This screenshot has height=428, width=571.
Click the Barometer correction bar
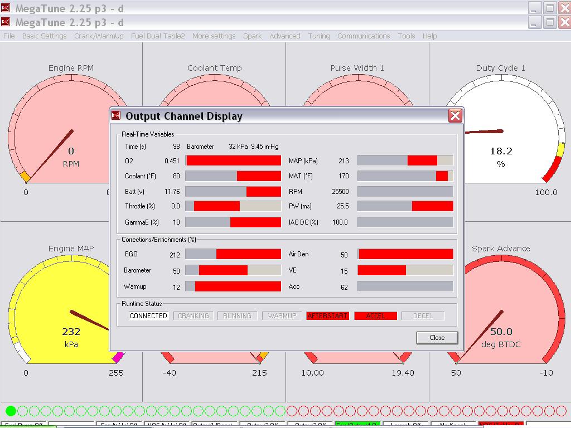pyautogui.click(x=233, y=270)
